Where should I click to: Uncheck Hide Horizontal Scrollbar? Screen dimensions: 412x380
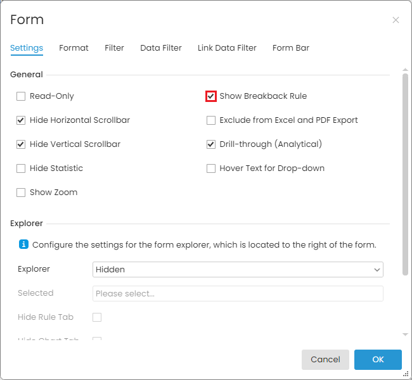click(x=21, y=120)
